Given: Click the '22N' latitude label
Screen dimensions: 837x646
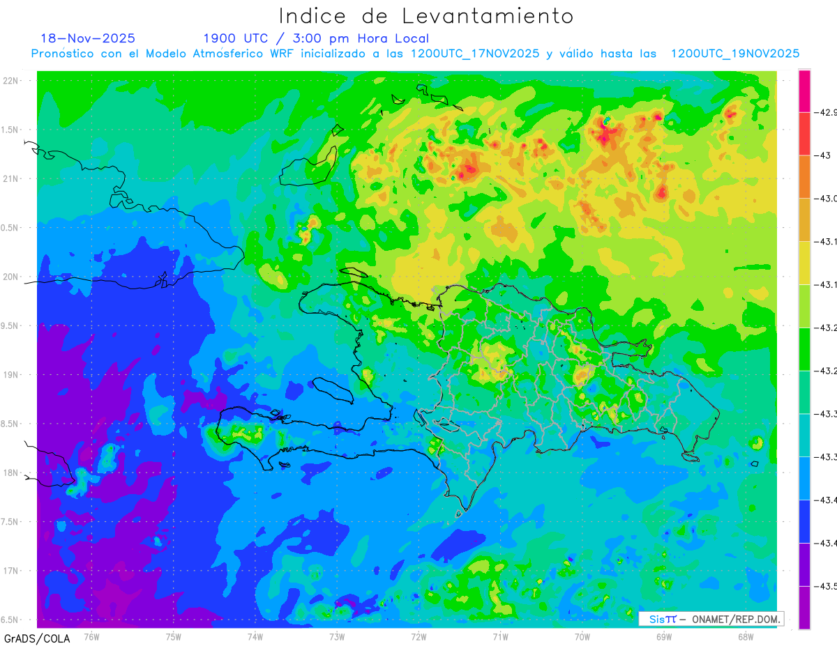Looking at the screenshot, I should [x=11, y=80].
